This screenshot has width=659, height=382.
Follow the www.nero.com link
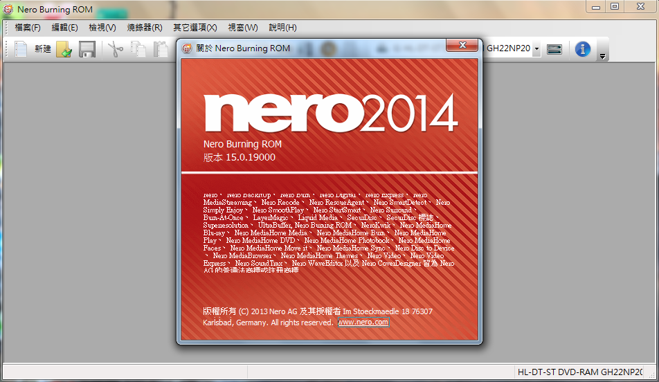click(363, 322)
